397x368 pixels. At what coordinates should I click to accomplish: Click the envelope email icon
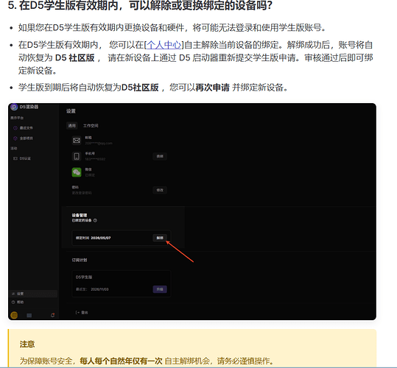point(77,141)
